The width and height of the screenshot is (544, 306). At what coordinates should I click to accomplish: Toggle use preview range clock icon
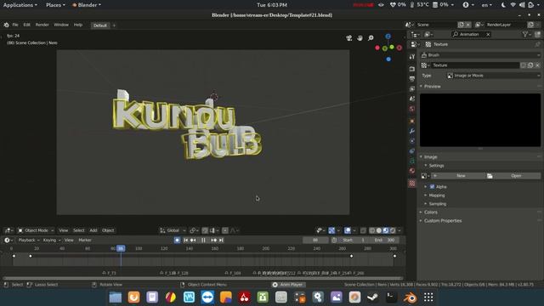click(x=334, y=240)
